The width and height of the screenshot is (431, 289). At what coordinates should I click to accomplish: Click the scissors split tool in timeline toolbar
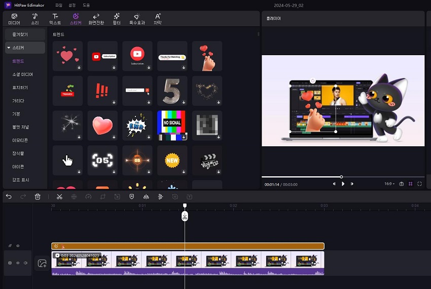pos(59,196)
